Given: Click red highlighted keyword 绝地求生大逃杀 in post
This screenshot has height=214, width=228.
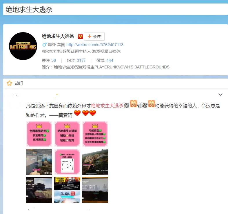Looking at the screenshot, I should coord(107,106).
